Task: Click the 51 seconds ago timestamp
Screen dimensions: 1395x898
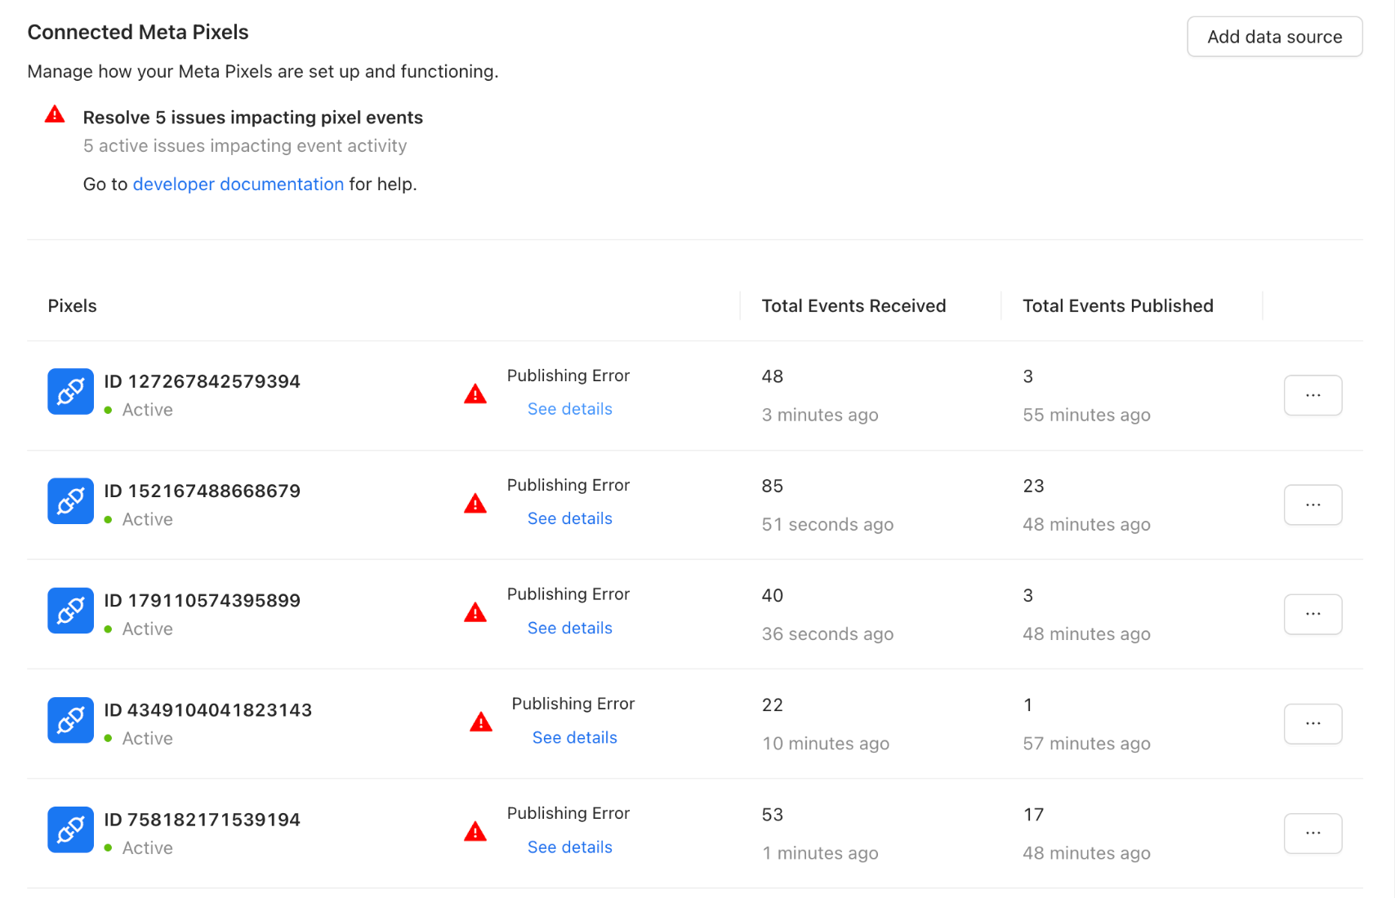Action: (x=827, y=525)
